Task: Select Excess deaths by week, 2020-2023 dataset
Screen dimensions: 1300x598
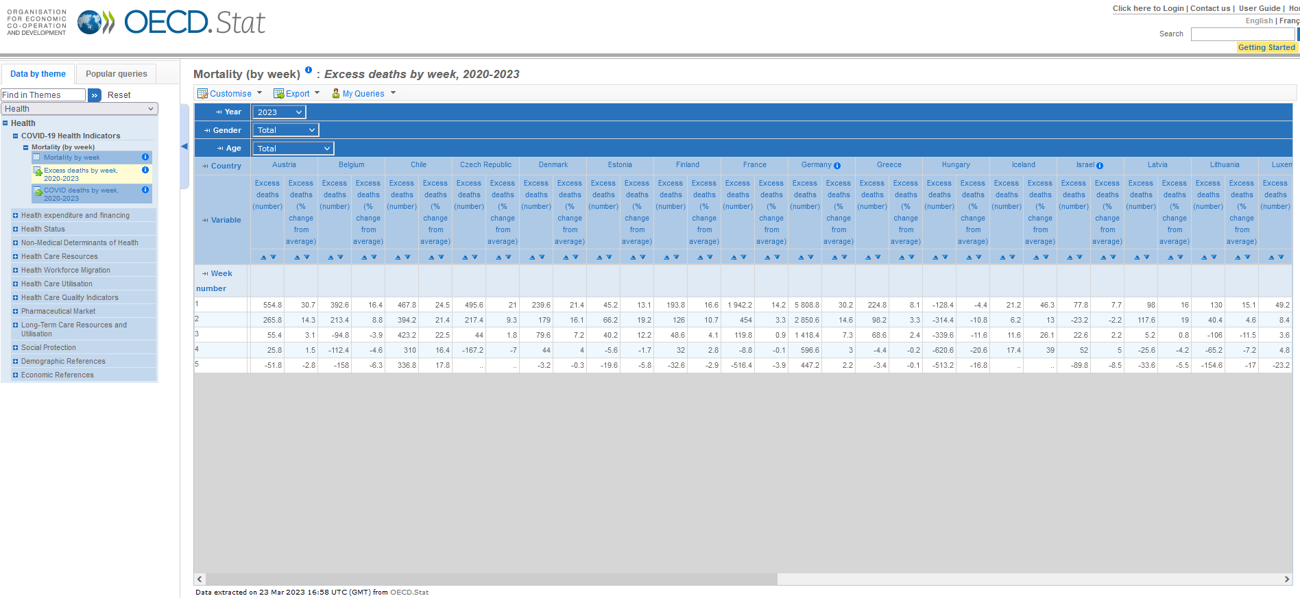Action: (x=81, y=175)
